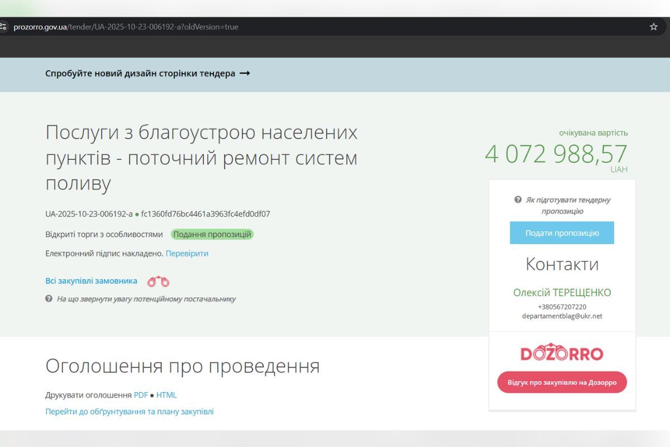Viewport: 670px width, 447px height.
Task: Open 'Всі закупівлі замовника' link
Action: tap(91, 281)
